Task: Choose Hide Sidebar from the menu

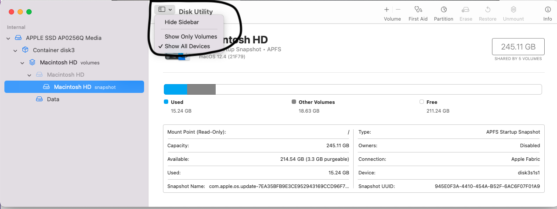Action: pyautogui.click(x=181, y=22)
